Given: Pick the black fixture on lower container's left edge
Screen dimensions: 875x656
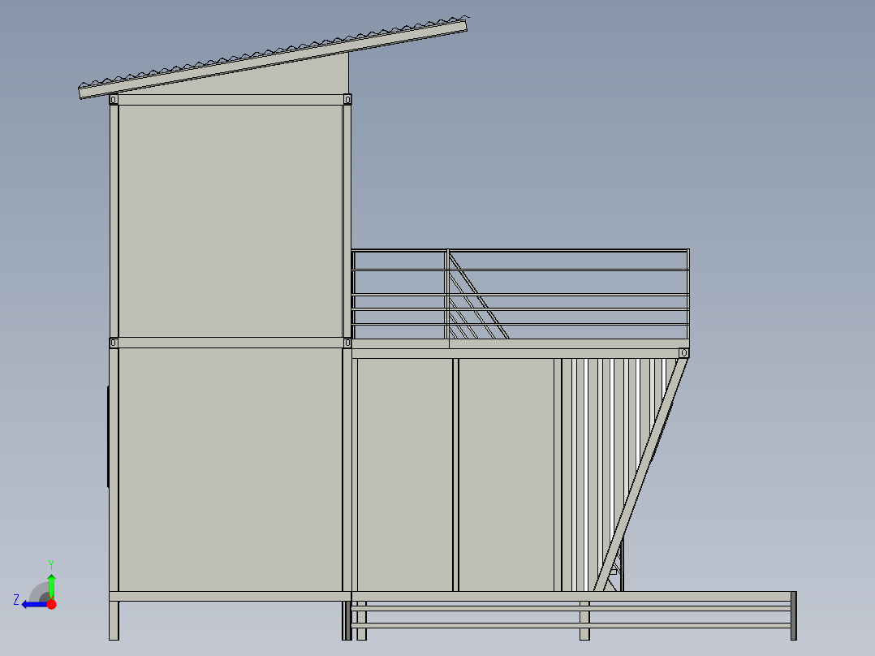Looking at the screenshot, I should [x=108, y=436].
